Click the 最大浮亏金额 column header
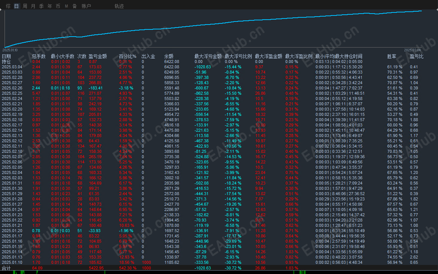This screenshot has height=274, width=438. pos(208,56)
